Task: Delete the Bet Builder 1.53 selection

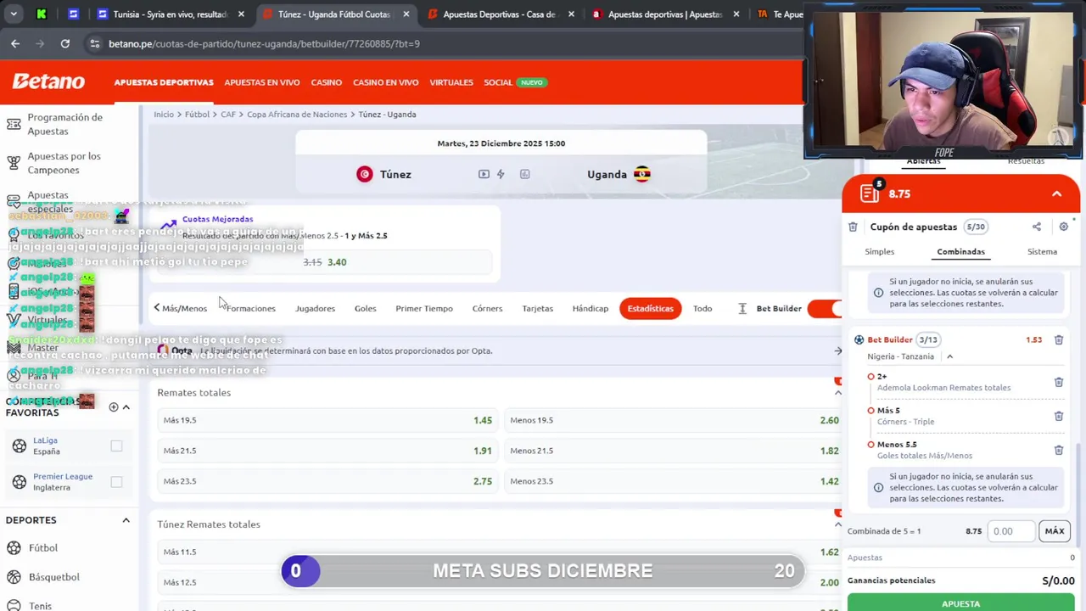Action: pyautogui.click(x=1059, y=339)
